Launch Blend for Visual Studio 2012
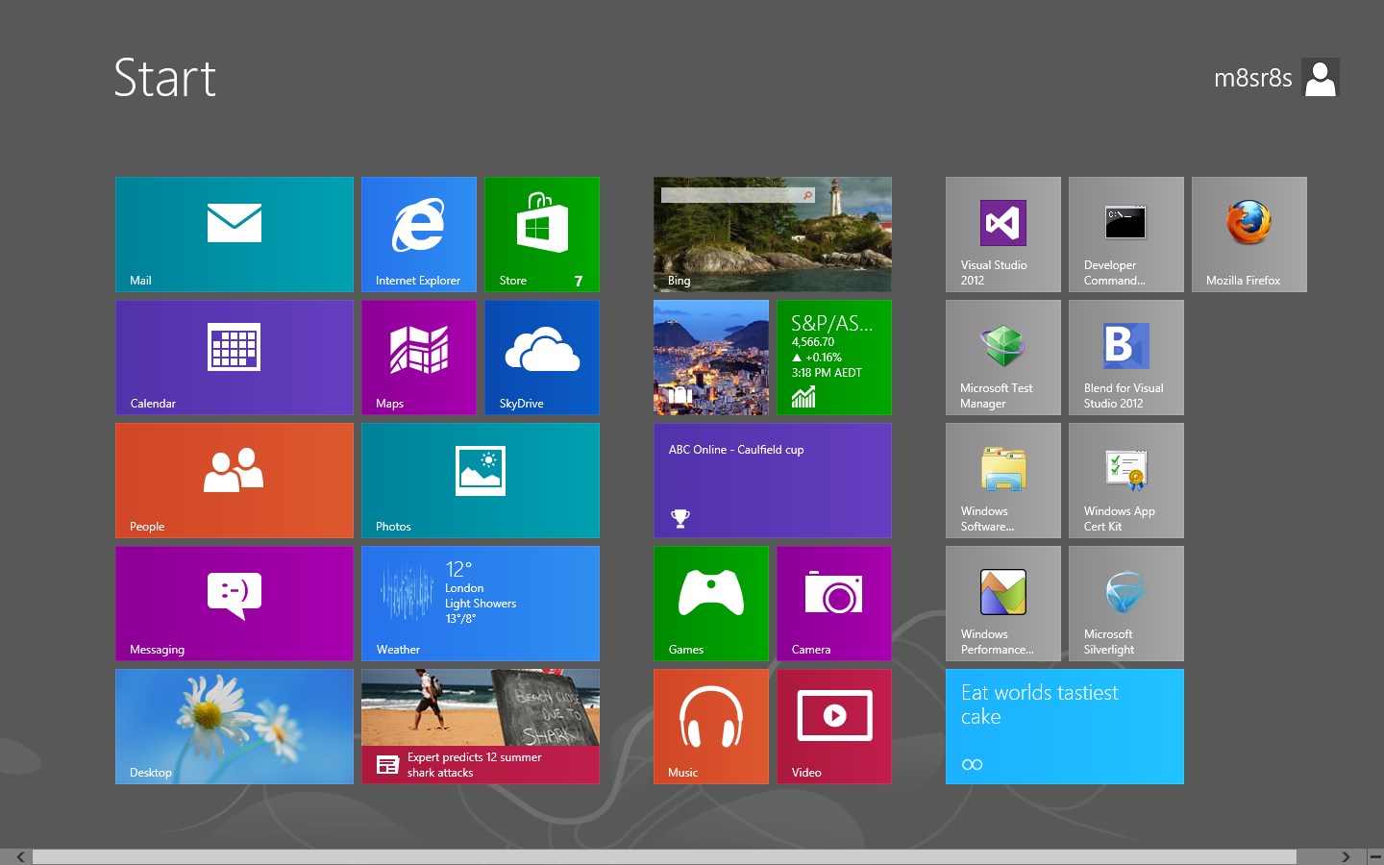Screen dimensions: 1384x865 pyautogui.click(x=1126, y=358)
